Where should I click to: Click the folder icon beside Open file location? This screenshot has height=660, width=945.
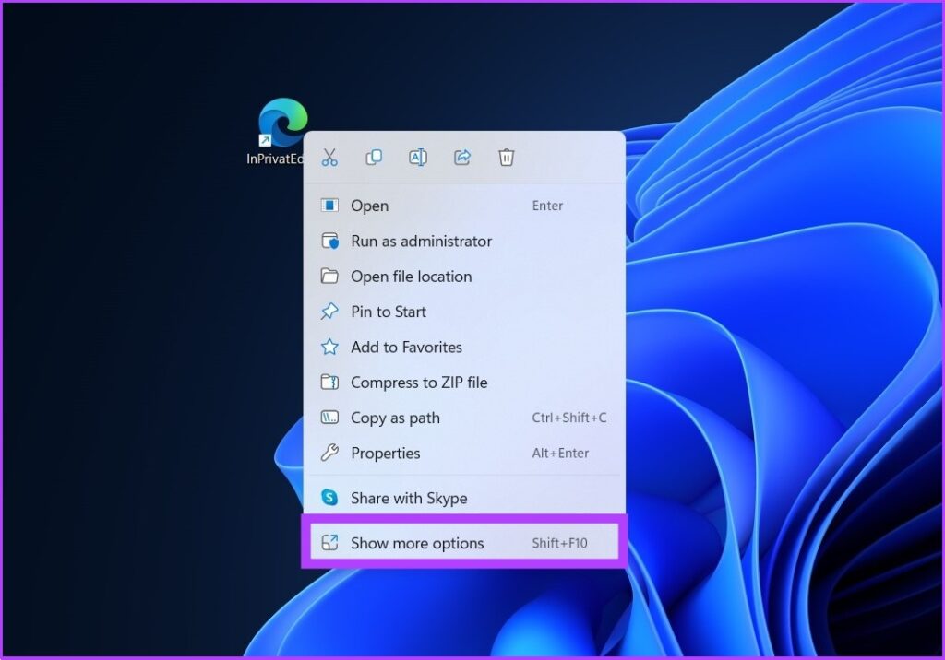pyautogui.click(x=330, y=277)
